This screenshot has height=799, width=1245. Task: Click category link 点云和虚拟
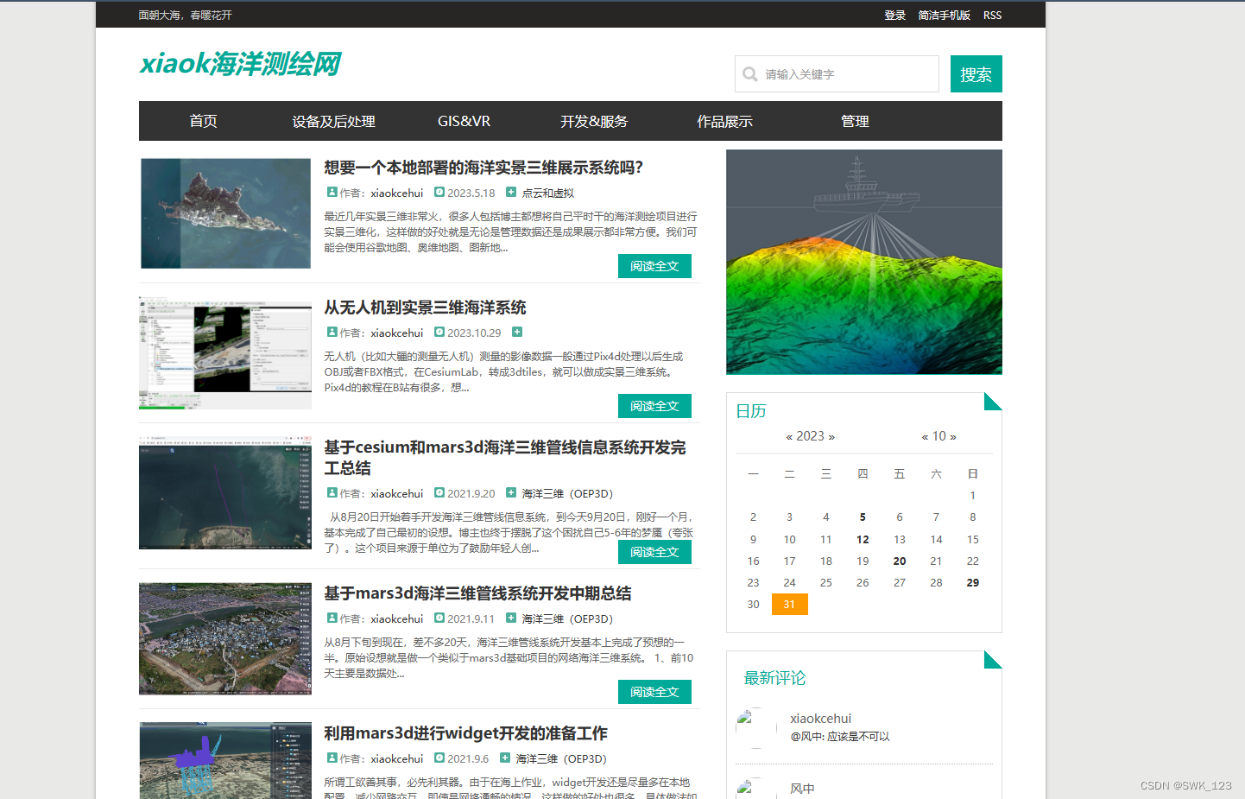[547, 193]
